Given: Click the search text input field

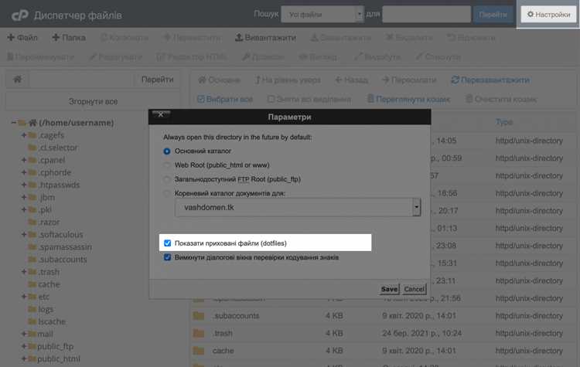Looking at the screenshot, I should [x=426, y=15].
